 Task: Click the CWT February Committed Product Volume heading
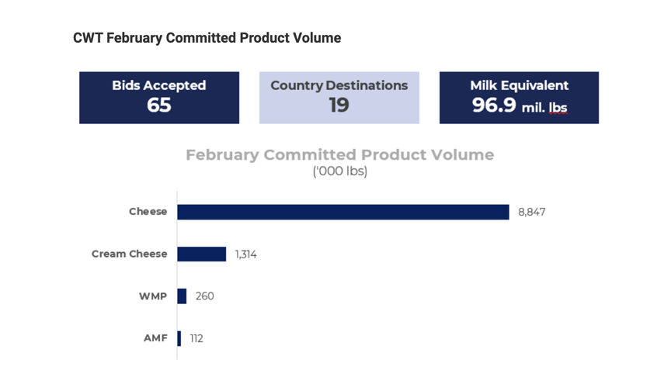click(207, 38)
